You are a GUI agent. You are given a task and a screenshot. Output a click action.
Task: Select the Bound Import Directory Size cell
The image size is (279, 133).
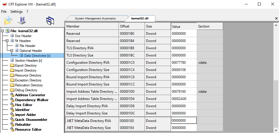pyautogui.click(x=92, y=84)
